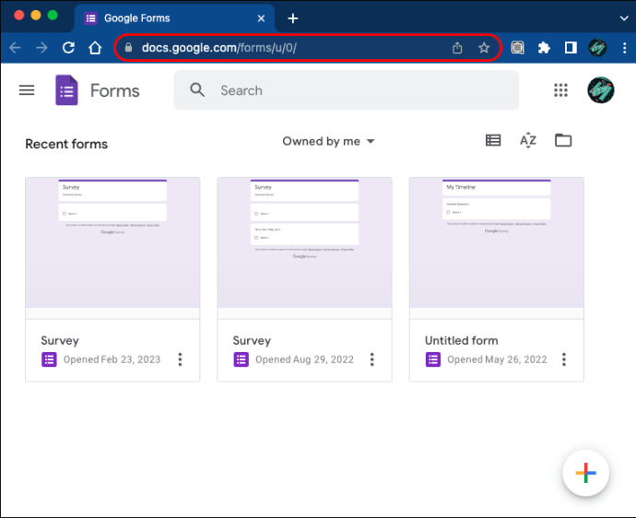
Task: Click the purple Forms logo icon
Action: click(x=66, y=90)
